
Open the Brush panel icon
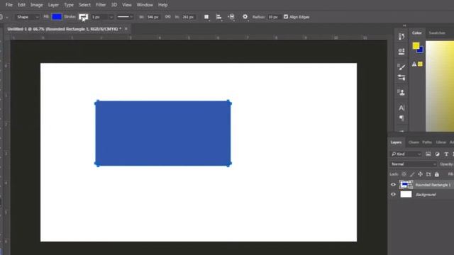tap(402, 67)
